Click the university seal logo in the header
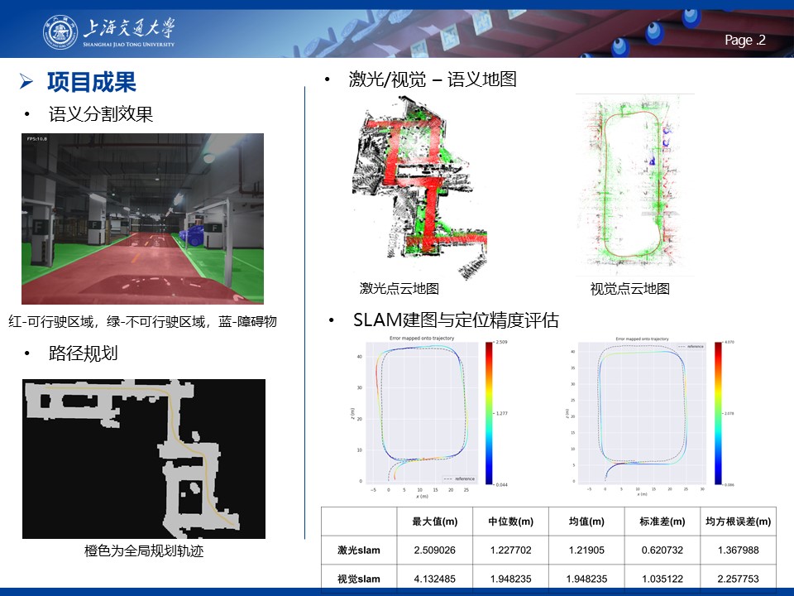 60,31
